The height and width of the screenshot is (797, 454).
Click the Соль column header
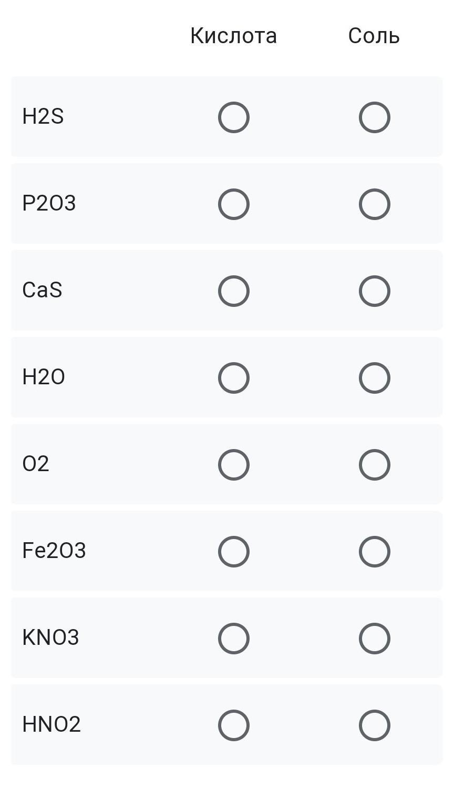pyautogui.click(x=374, y=36)
